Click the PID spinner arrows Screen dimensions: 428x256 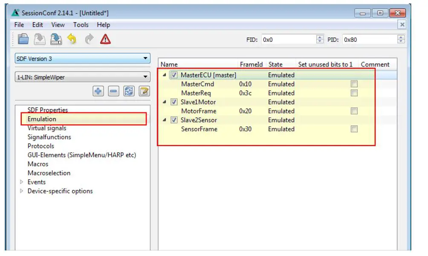(401, 40)
